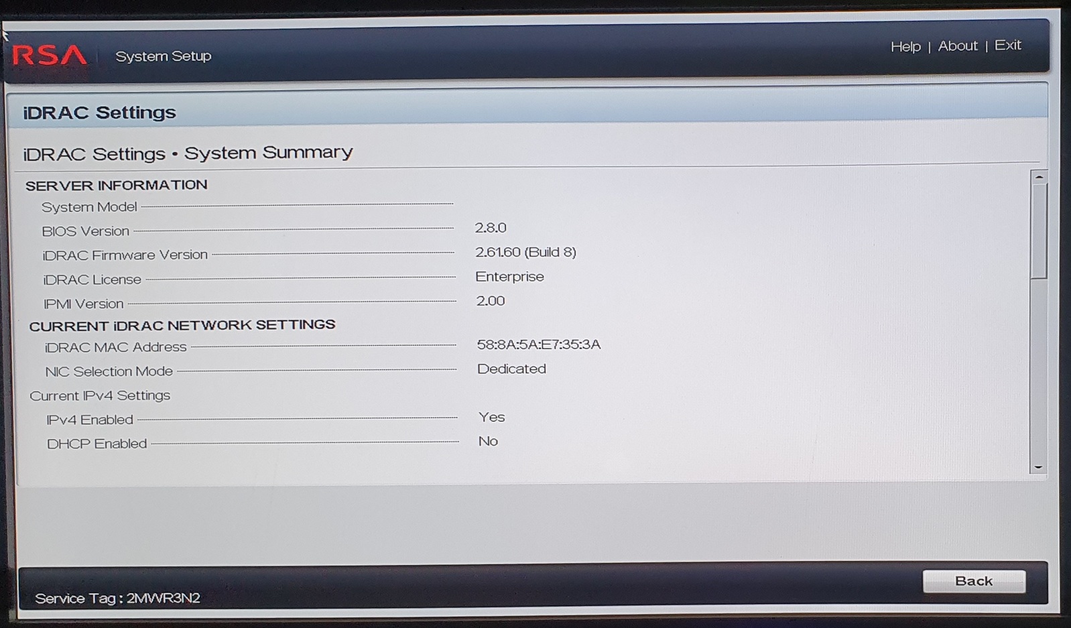This screenshot has height=628, width=1071.
Task: Click the Service Tag 2MWR3N2 text
Action: (117, 599)
